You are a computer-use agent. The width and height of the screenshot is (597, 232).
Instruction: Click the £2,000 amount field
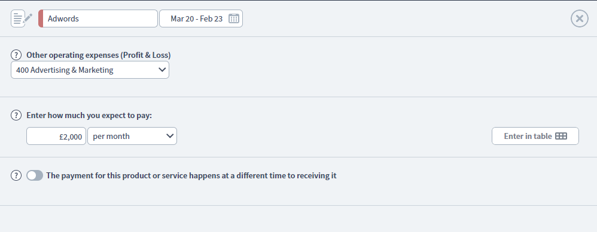[x=56, y=136]
